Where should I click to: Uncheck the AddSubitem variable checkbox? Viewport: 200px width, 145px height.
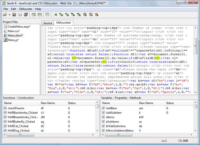click(103, 113)
